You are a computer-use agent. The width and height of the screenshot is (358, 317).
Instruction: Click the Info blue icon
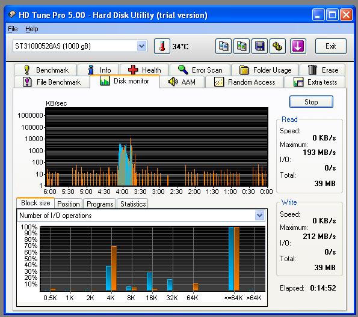[91, 70]
